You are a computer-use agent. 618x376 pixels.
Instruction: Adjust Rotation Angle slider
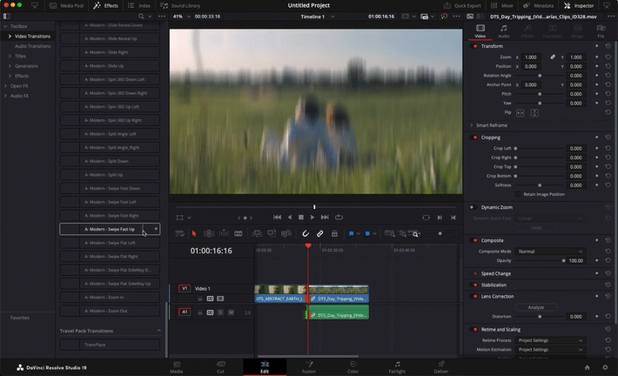tap(540, 76)
